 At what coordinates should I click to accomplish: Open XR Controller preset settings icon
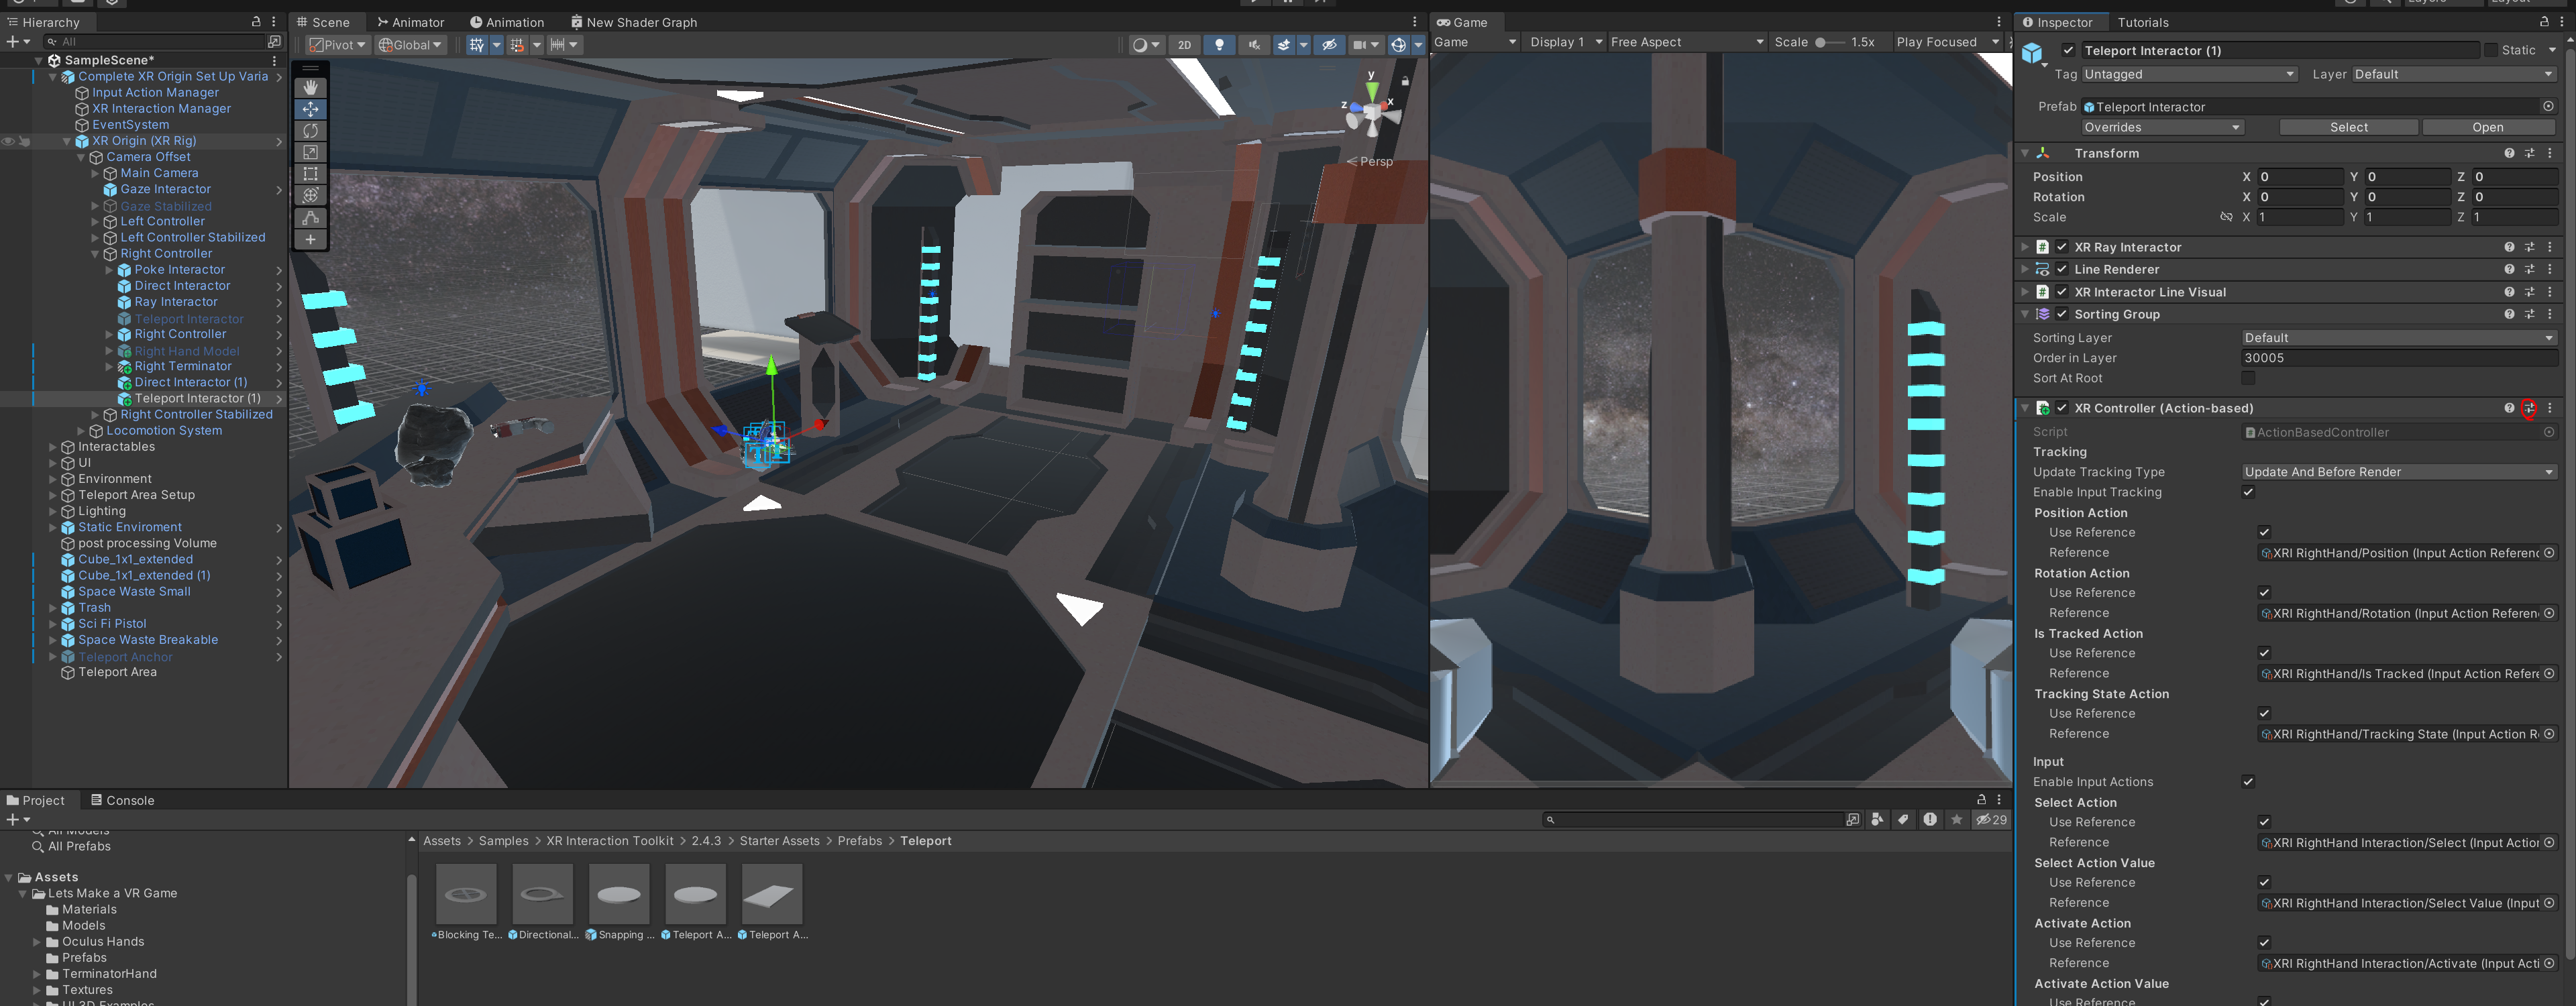pyautogui.click(x=2529, y=408)
